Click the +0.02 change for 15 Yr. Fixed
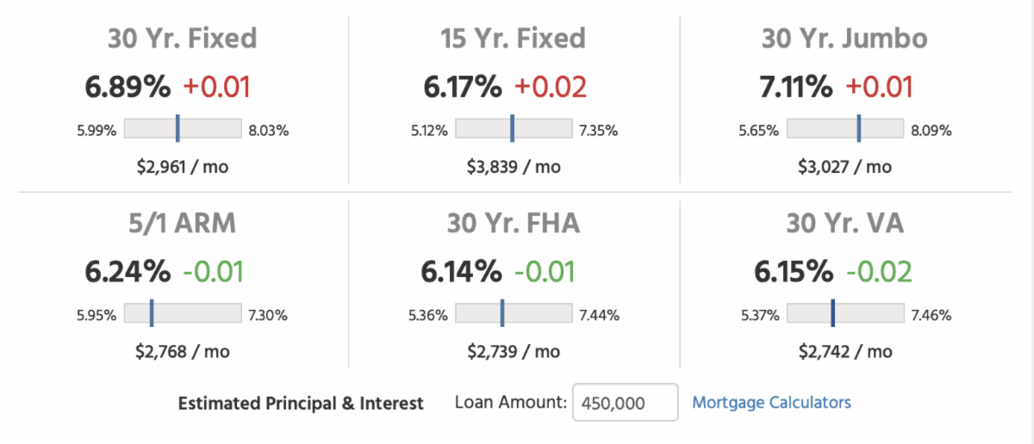 550,87
